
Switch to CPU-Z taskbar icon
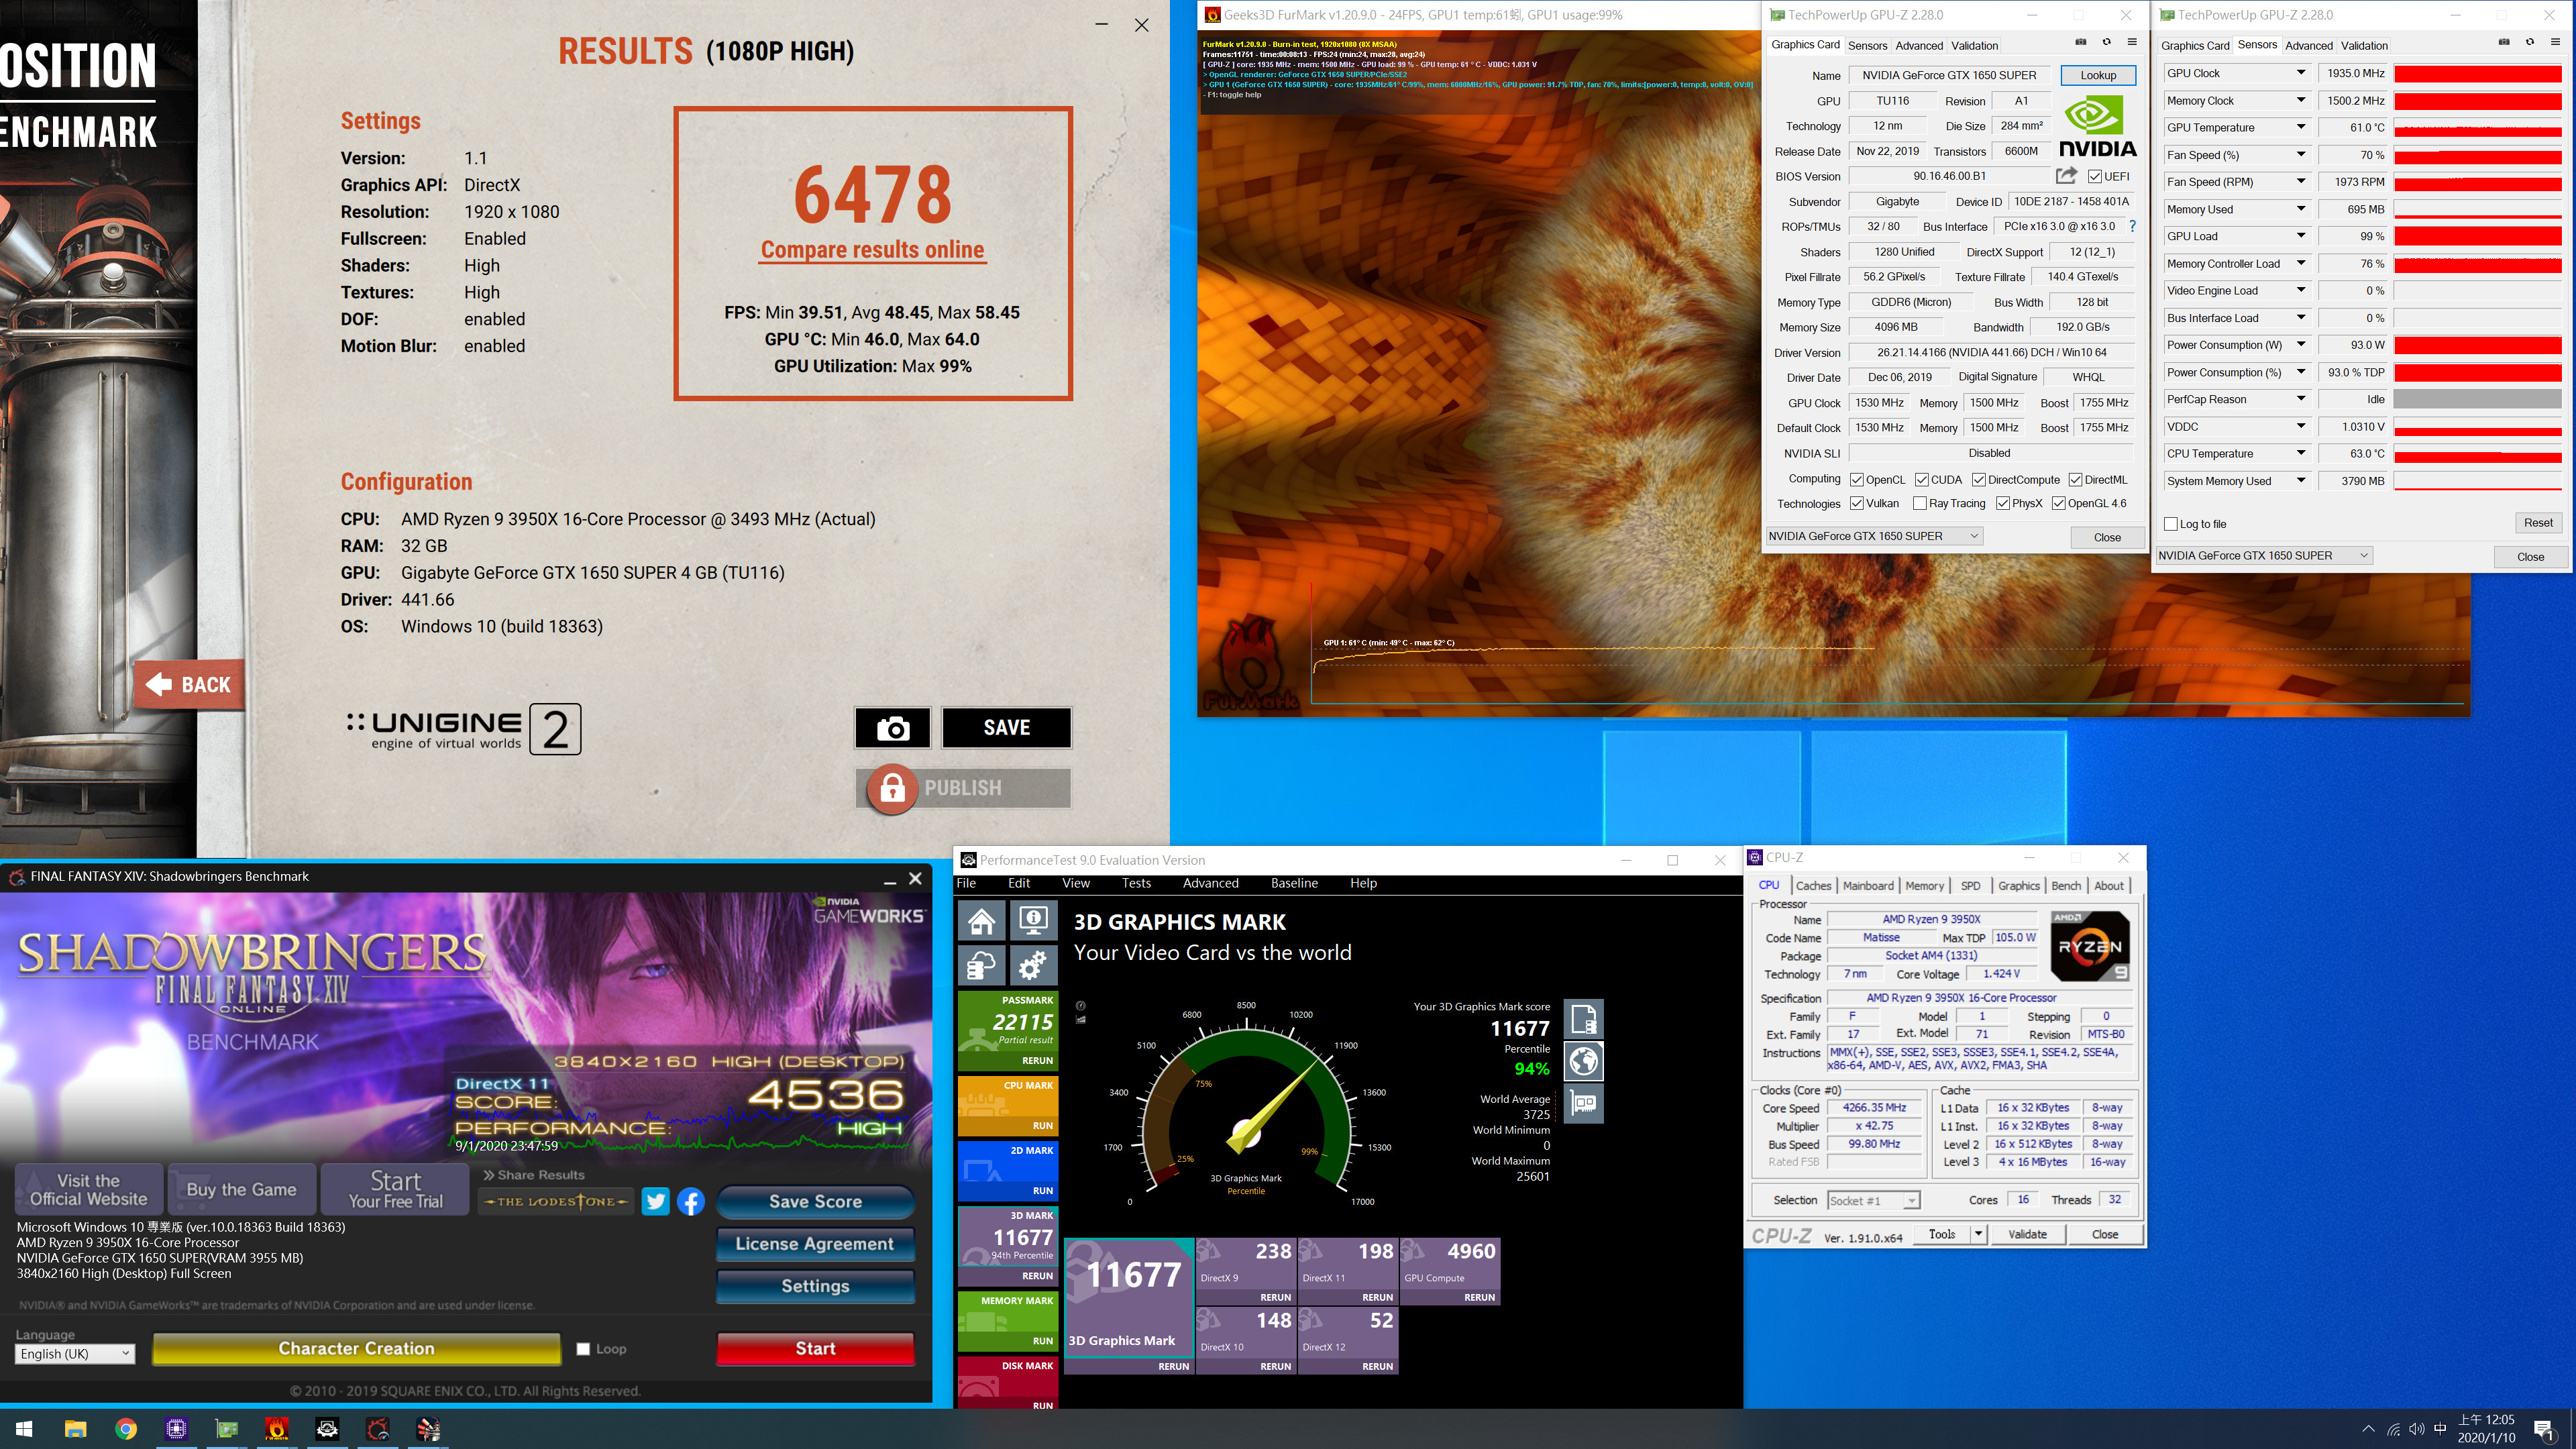pyautogui.click(x=176, y=1429)
